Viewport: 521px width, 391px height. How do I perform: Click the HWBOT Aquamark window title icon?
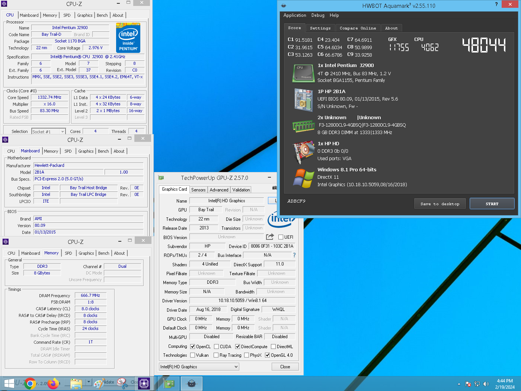point(284,6)
